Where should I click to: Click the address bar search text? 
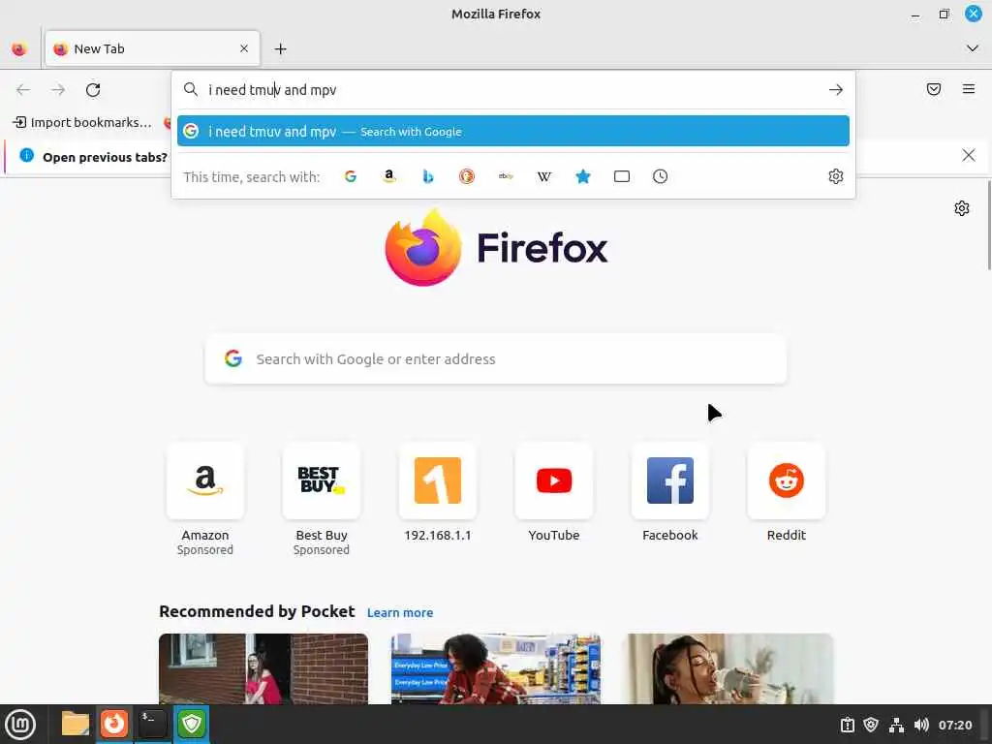tap(272, 90)
